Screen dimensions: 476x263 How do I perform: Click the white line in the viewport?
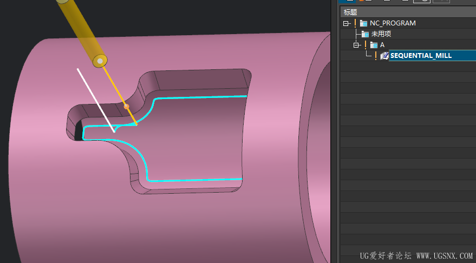pyautogui.click(x=96, y=101)
